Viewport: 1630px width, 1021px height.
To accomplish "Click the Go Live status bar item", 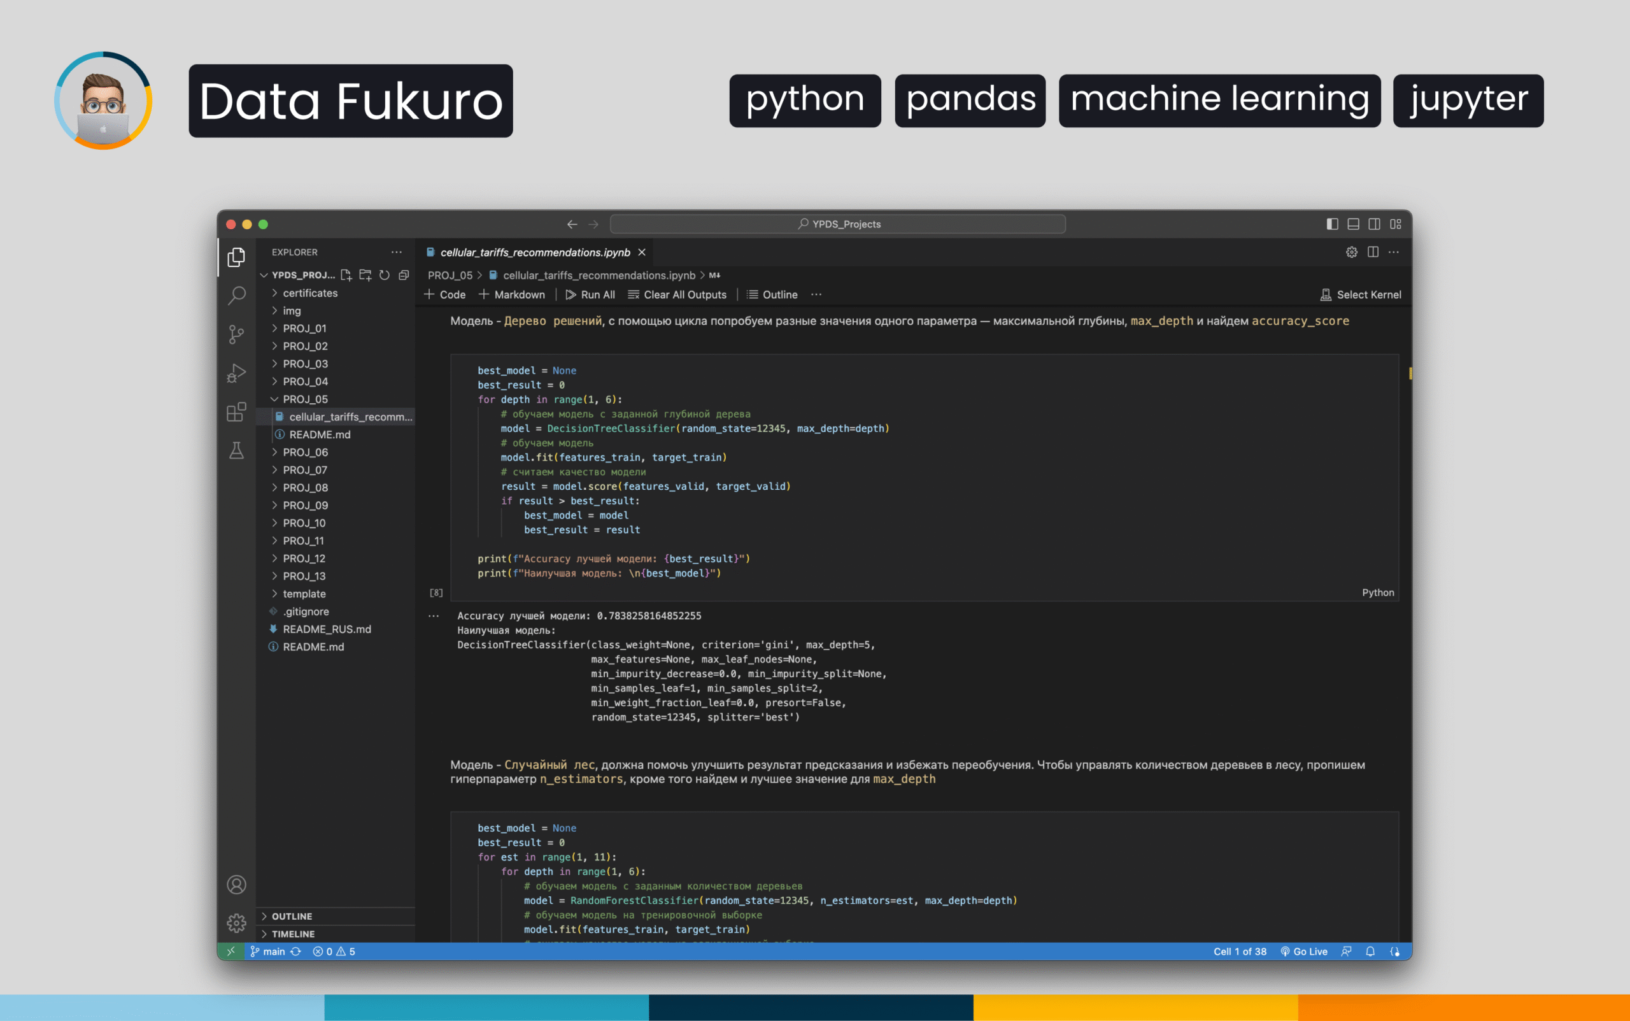I will [x=1304, y=952].
